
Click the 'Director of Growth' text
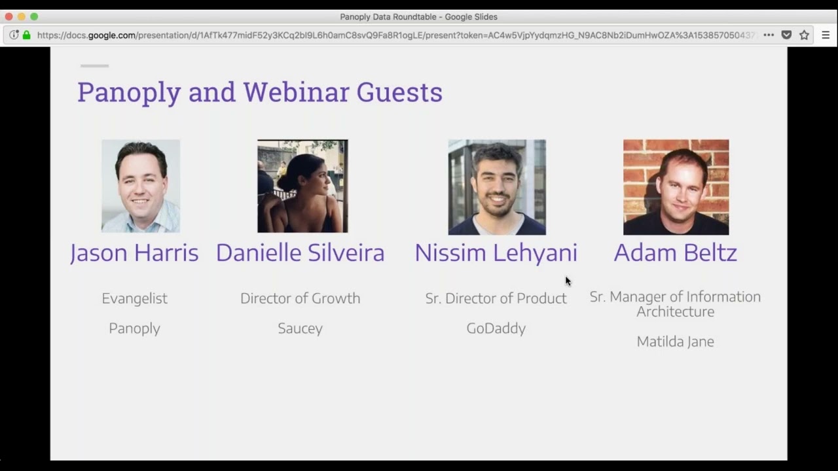[x=301, y=298]
